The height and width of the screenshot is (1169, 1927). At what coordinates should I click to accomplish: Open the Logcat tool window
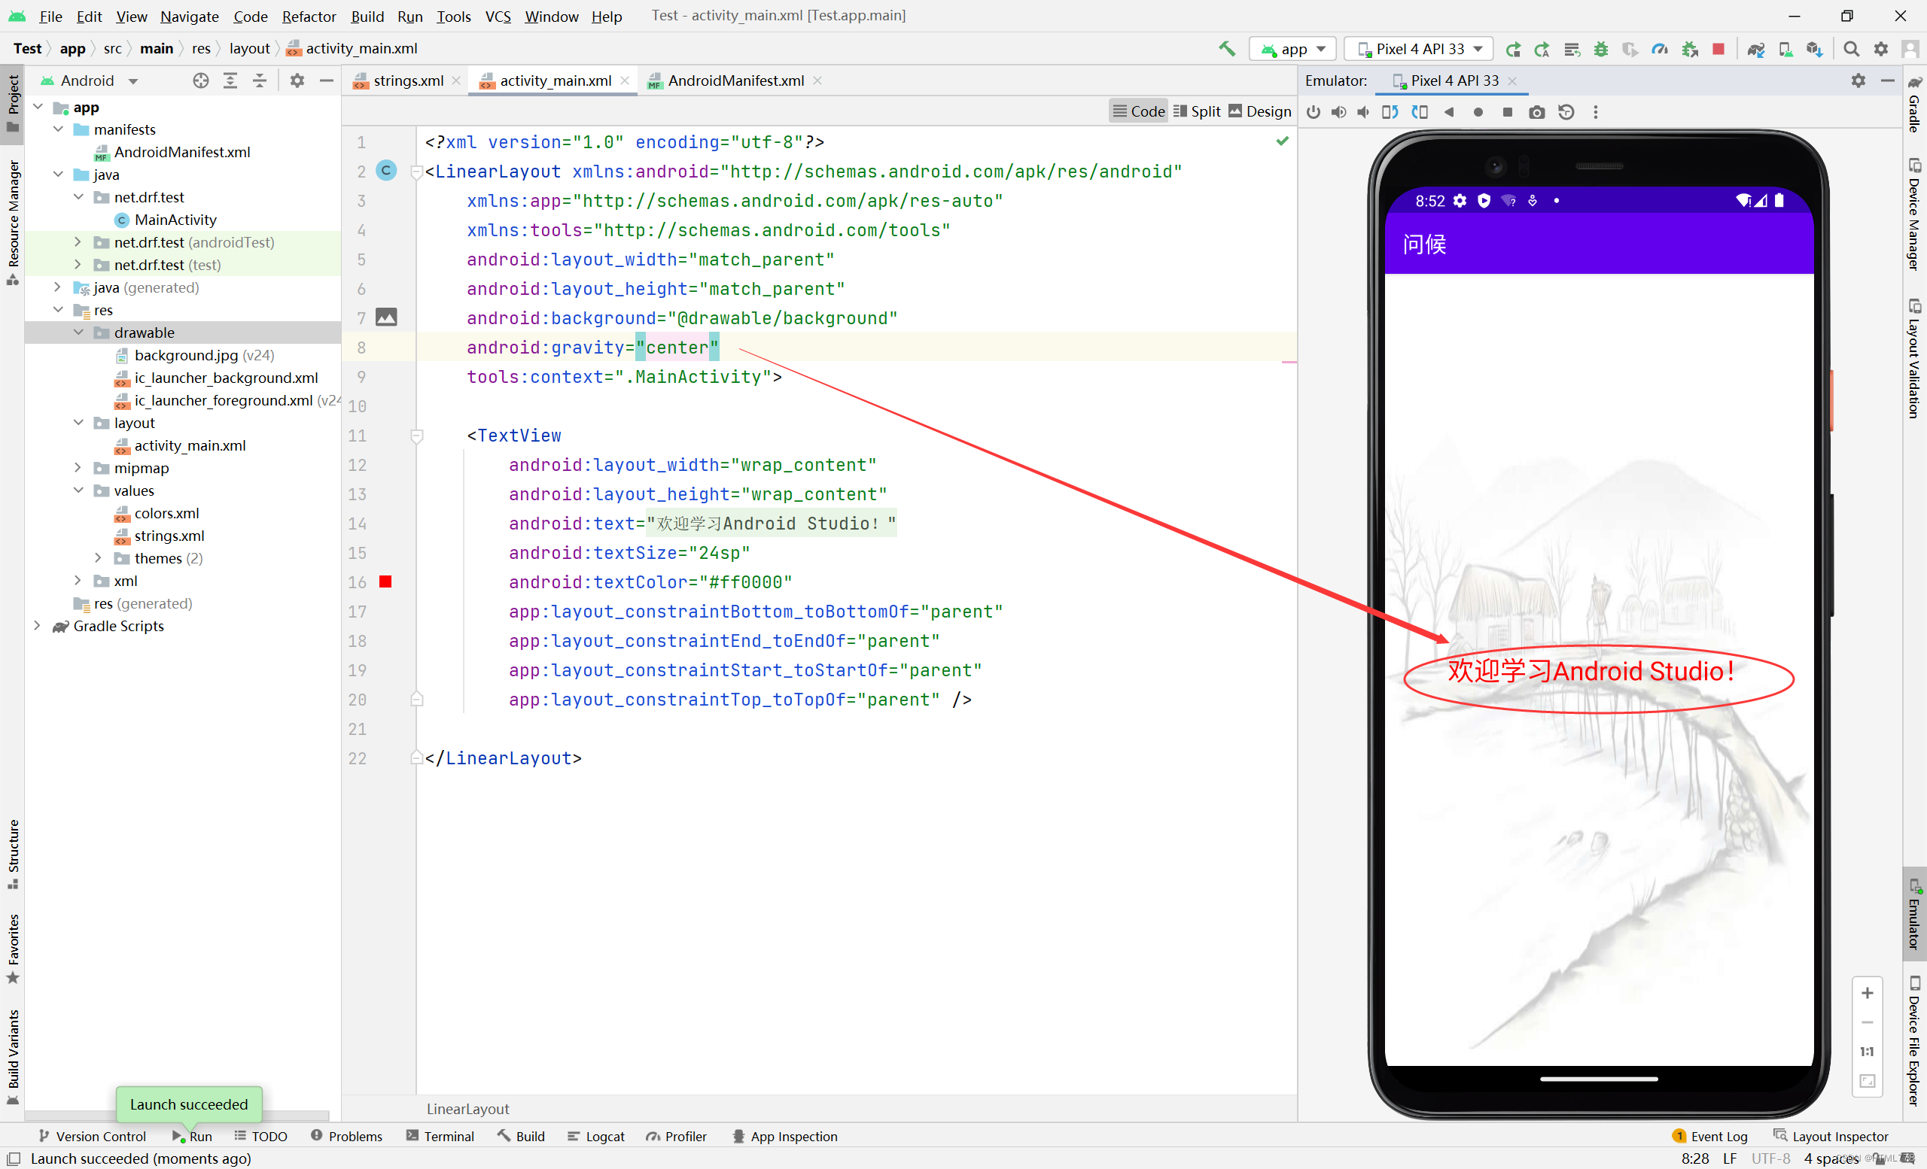596,1136
